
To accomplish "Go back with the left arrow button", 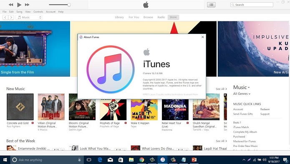I will (5, 18).
